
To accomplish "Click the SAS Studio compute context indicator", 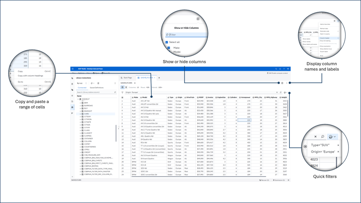I will tap(277, 73).
